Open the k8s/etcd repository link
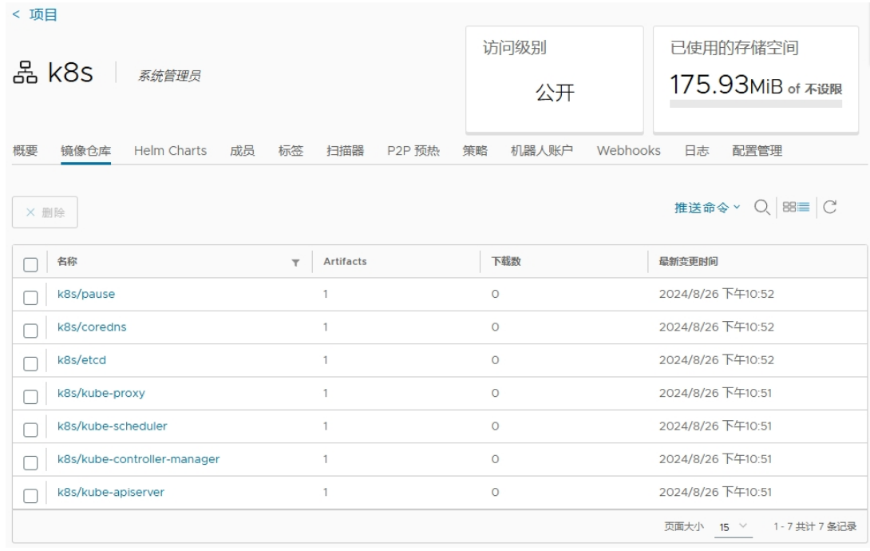870x551 pixels. tap(81, 360)
